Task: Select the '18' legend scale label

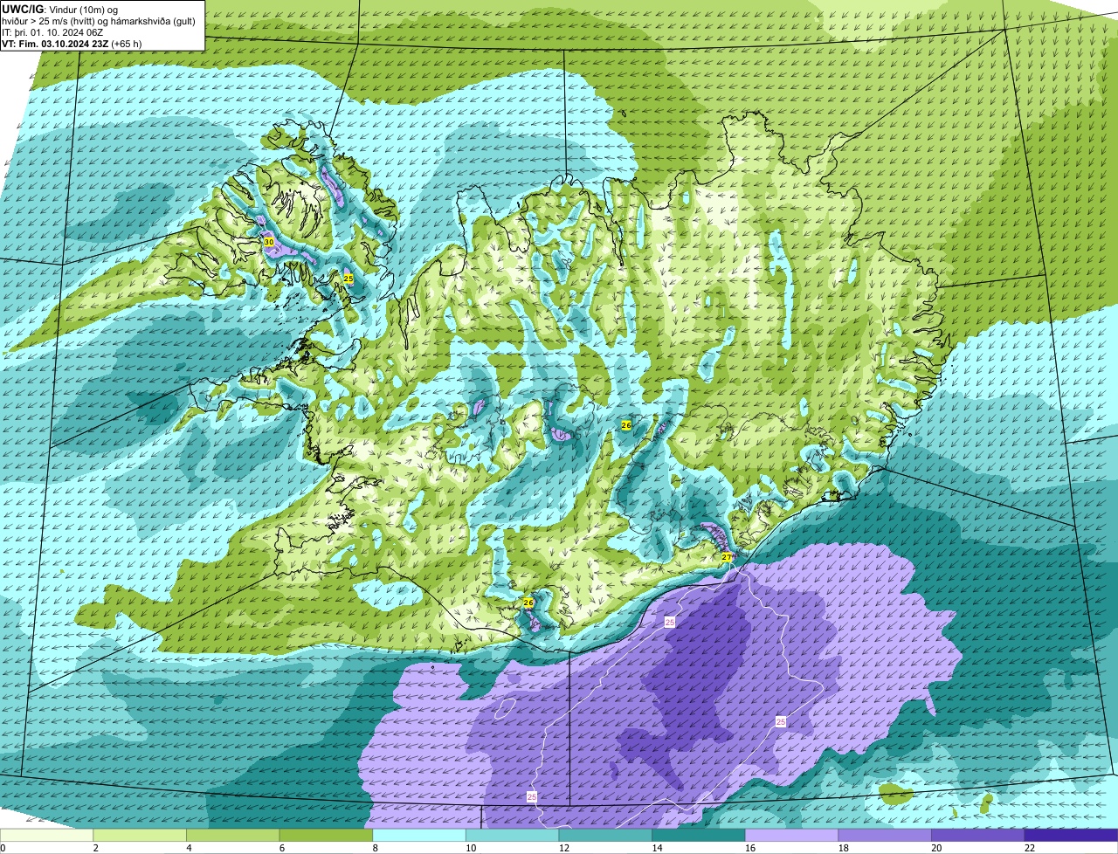Action: pyautogui.click(x=844, y=848)
